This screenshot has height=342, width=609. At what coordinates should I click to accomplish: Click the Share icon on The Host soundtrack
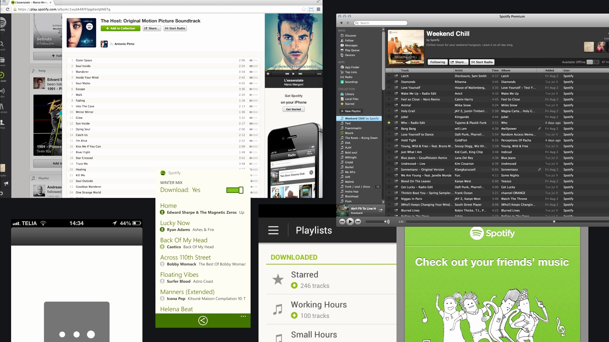tap(151, 28)
